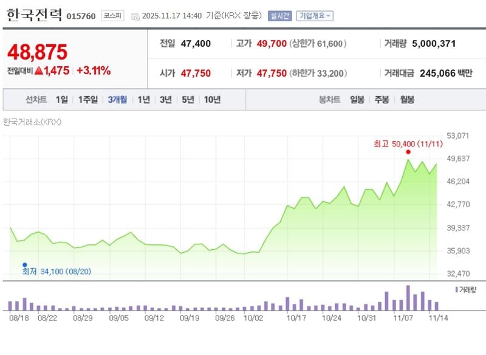Show the 1년 line chart
Image resolution: width=486 pixels, height=355 pixels.
(x=143, y=100)
